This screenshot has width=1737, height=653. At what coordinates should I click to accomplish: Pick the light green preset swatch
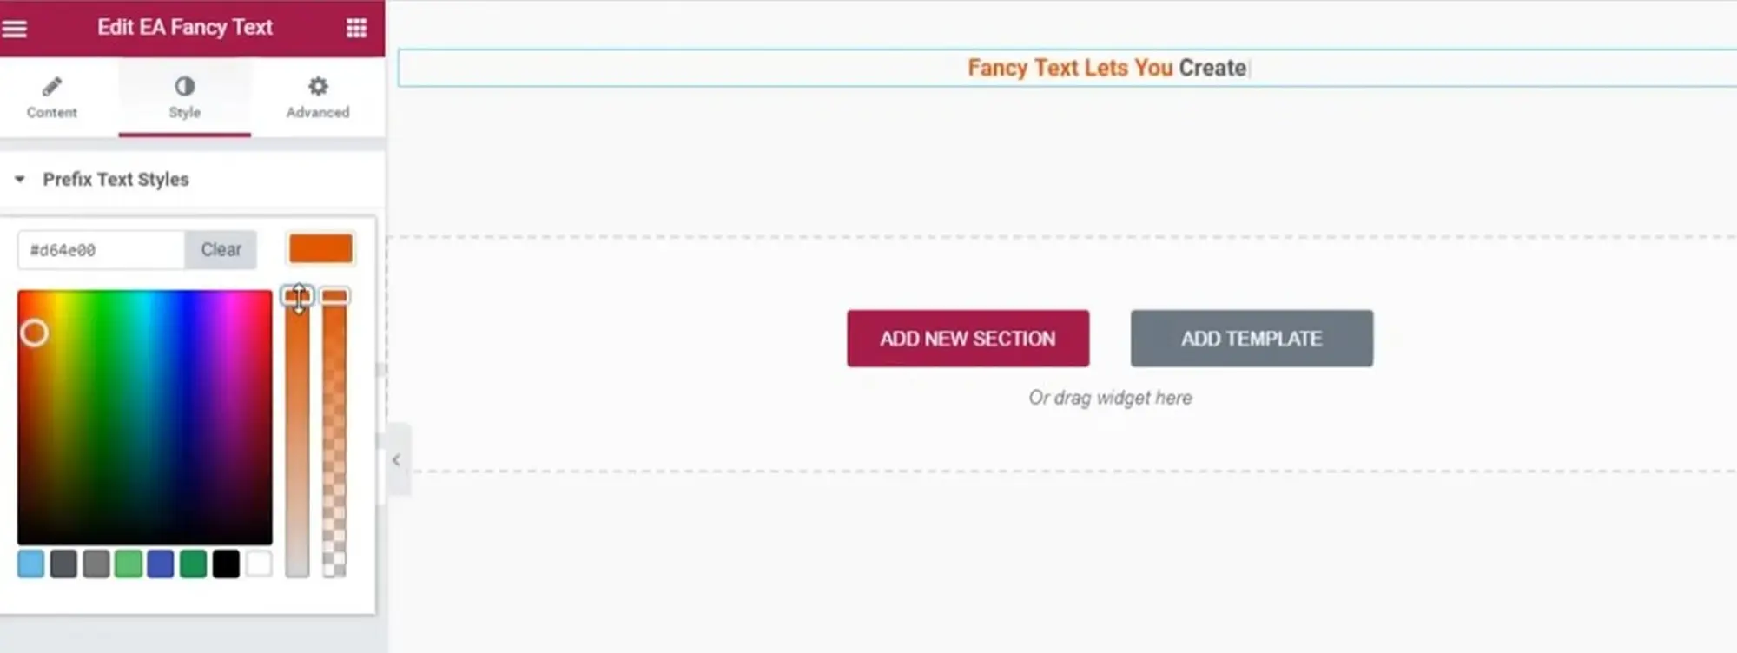(x=129, y=564)
